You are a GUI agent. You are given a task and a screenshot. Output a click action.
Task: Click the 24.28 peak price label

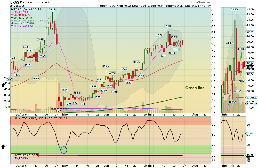52,9
